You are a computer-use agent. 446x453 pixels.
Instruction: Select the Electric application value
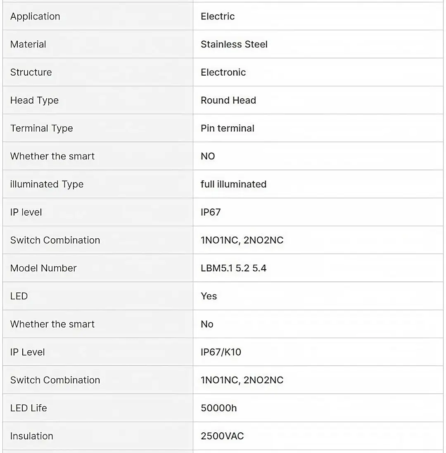pos(218,16)
